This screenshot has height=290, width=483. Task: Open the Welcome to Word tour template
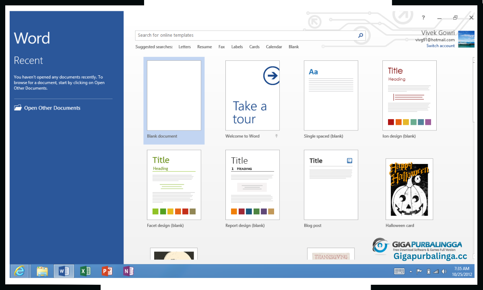(252, 95)
